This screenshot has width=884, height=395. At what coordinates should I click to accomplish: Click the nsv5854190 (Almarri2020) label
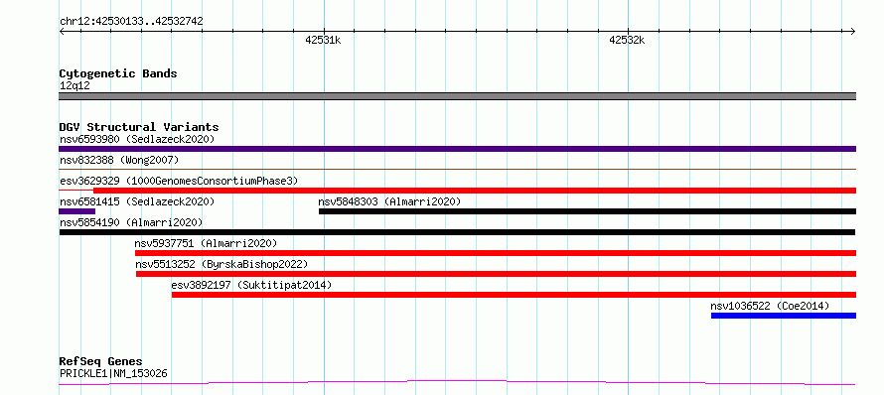click(x=131, y=222)
